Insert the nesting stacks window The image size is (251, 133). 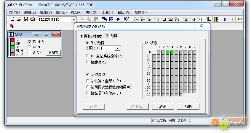[186, 19]
